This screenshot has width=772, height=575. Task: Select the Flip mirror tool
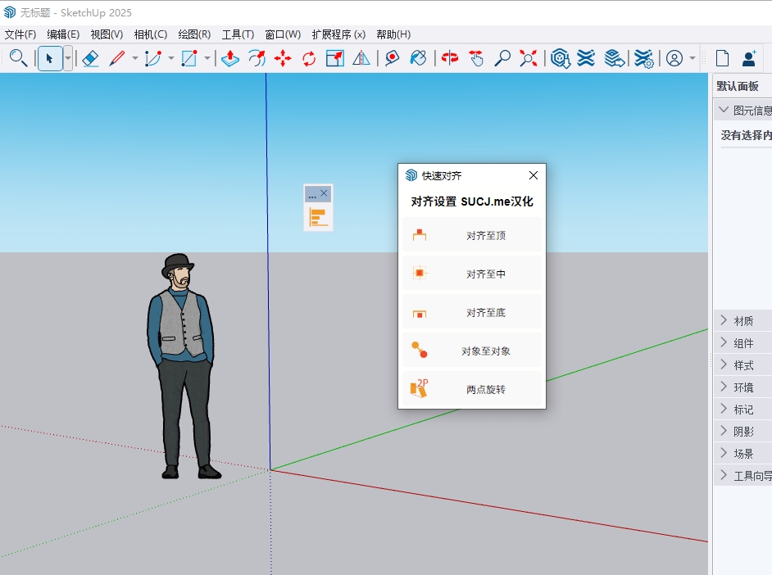pos(361,58)
